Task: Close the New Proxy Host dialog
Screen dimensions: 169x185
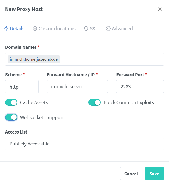Action: click(160, 9)
